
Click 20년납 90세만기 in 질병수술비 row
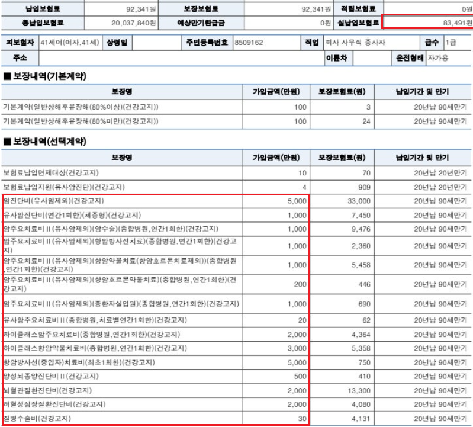440,419
